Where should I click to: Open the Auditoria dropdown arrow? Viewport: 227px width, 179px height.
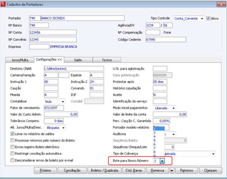coord(173,134)
